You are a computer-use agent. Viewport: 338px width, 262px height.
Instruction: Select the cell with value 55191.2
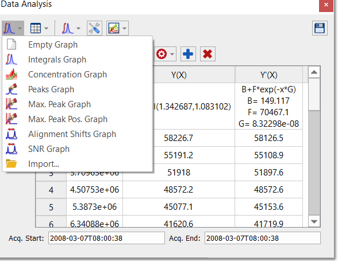pyautogui.click(x=178, y=155)
